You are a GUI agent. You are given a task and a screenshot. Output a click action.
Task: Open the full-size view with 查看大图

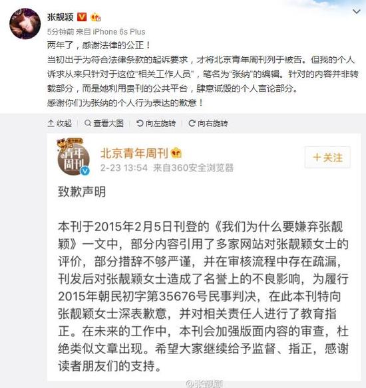tap(104, 123)
